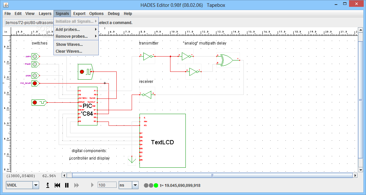The width and height of the screenshot is (366, 195).
Task: Click the clock generator component
Action: tap(85, 72)
